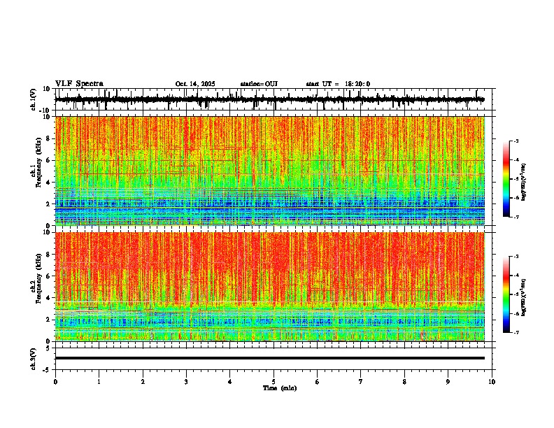Click the "ch.1(V)" waveform axis label
Viewport: 554px width, 428px height.
pyautogui.click(x=34, y=99)
